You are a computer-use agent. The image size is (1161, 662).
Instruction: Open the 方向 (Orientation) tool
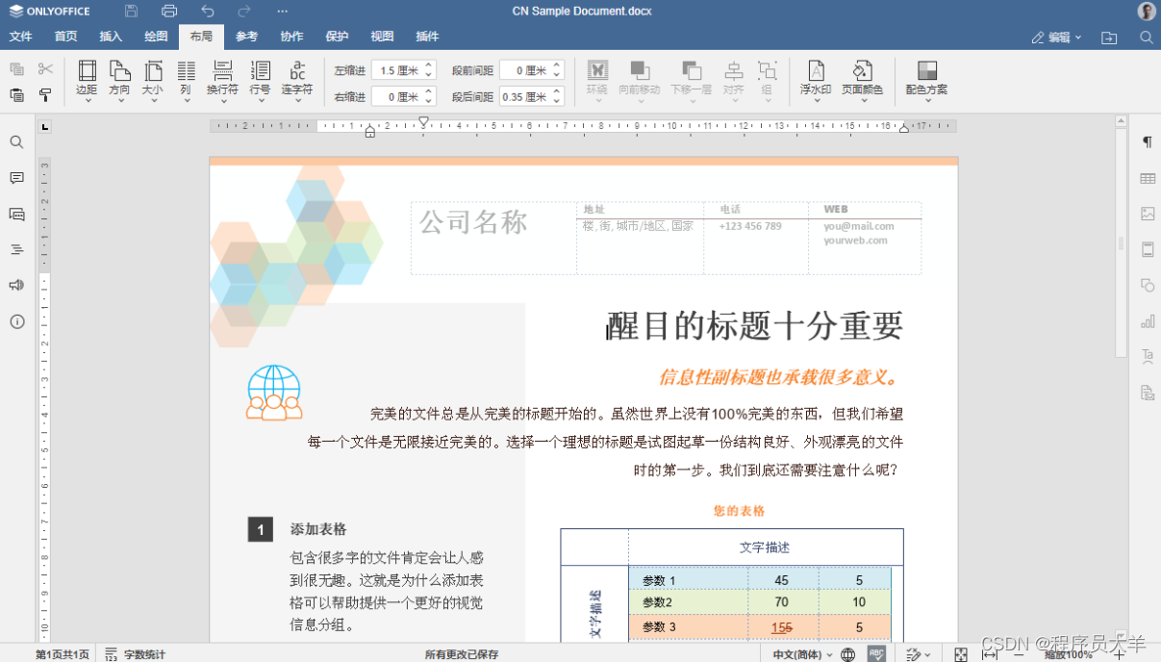tap(119, 80)
